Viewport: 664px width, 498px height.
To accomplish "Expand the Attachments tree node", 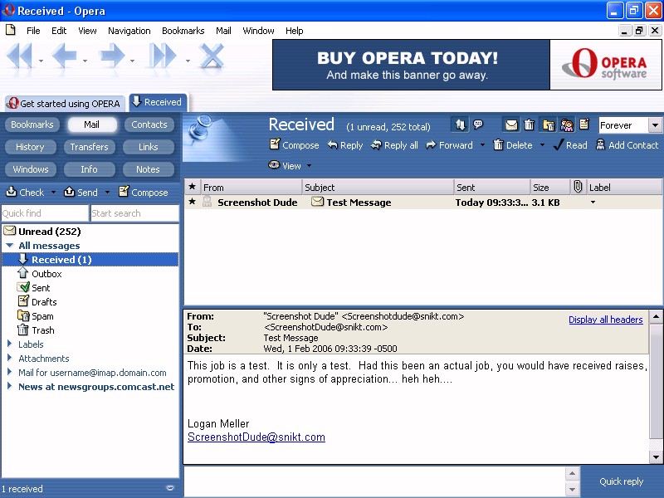I will 9,359.
